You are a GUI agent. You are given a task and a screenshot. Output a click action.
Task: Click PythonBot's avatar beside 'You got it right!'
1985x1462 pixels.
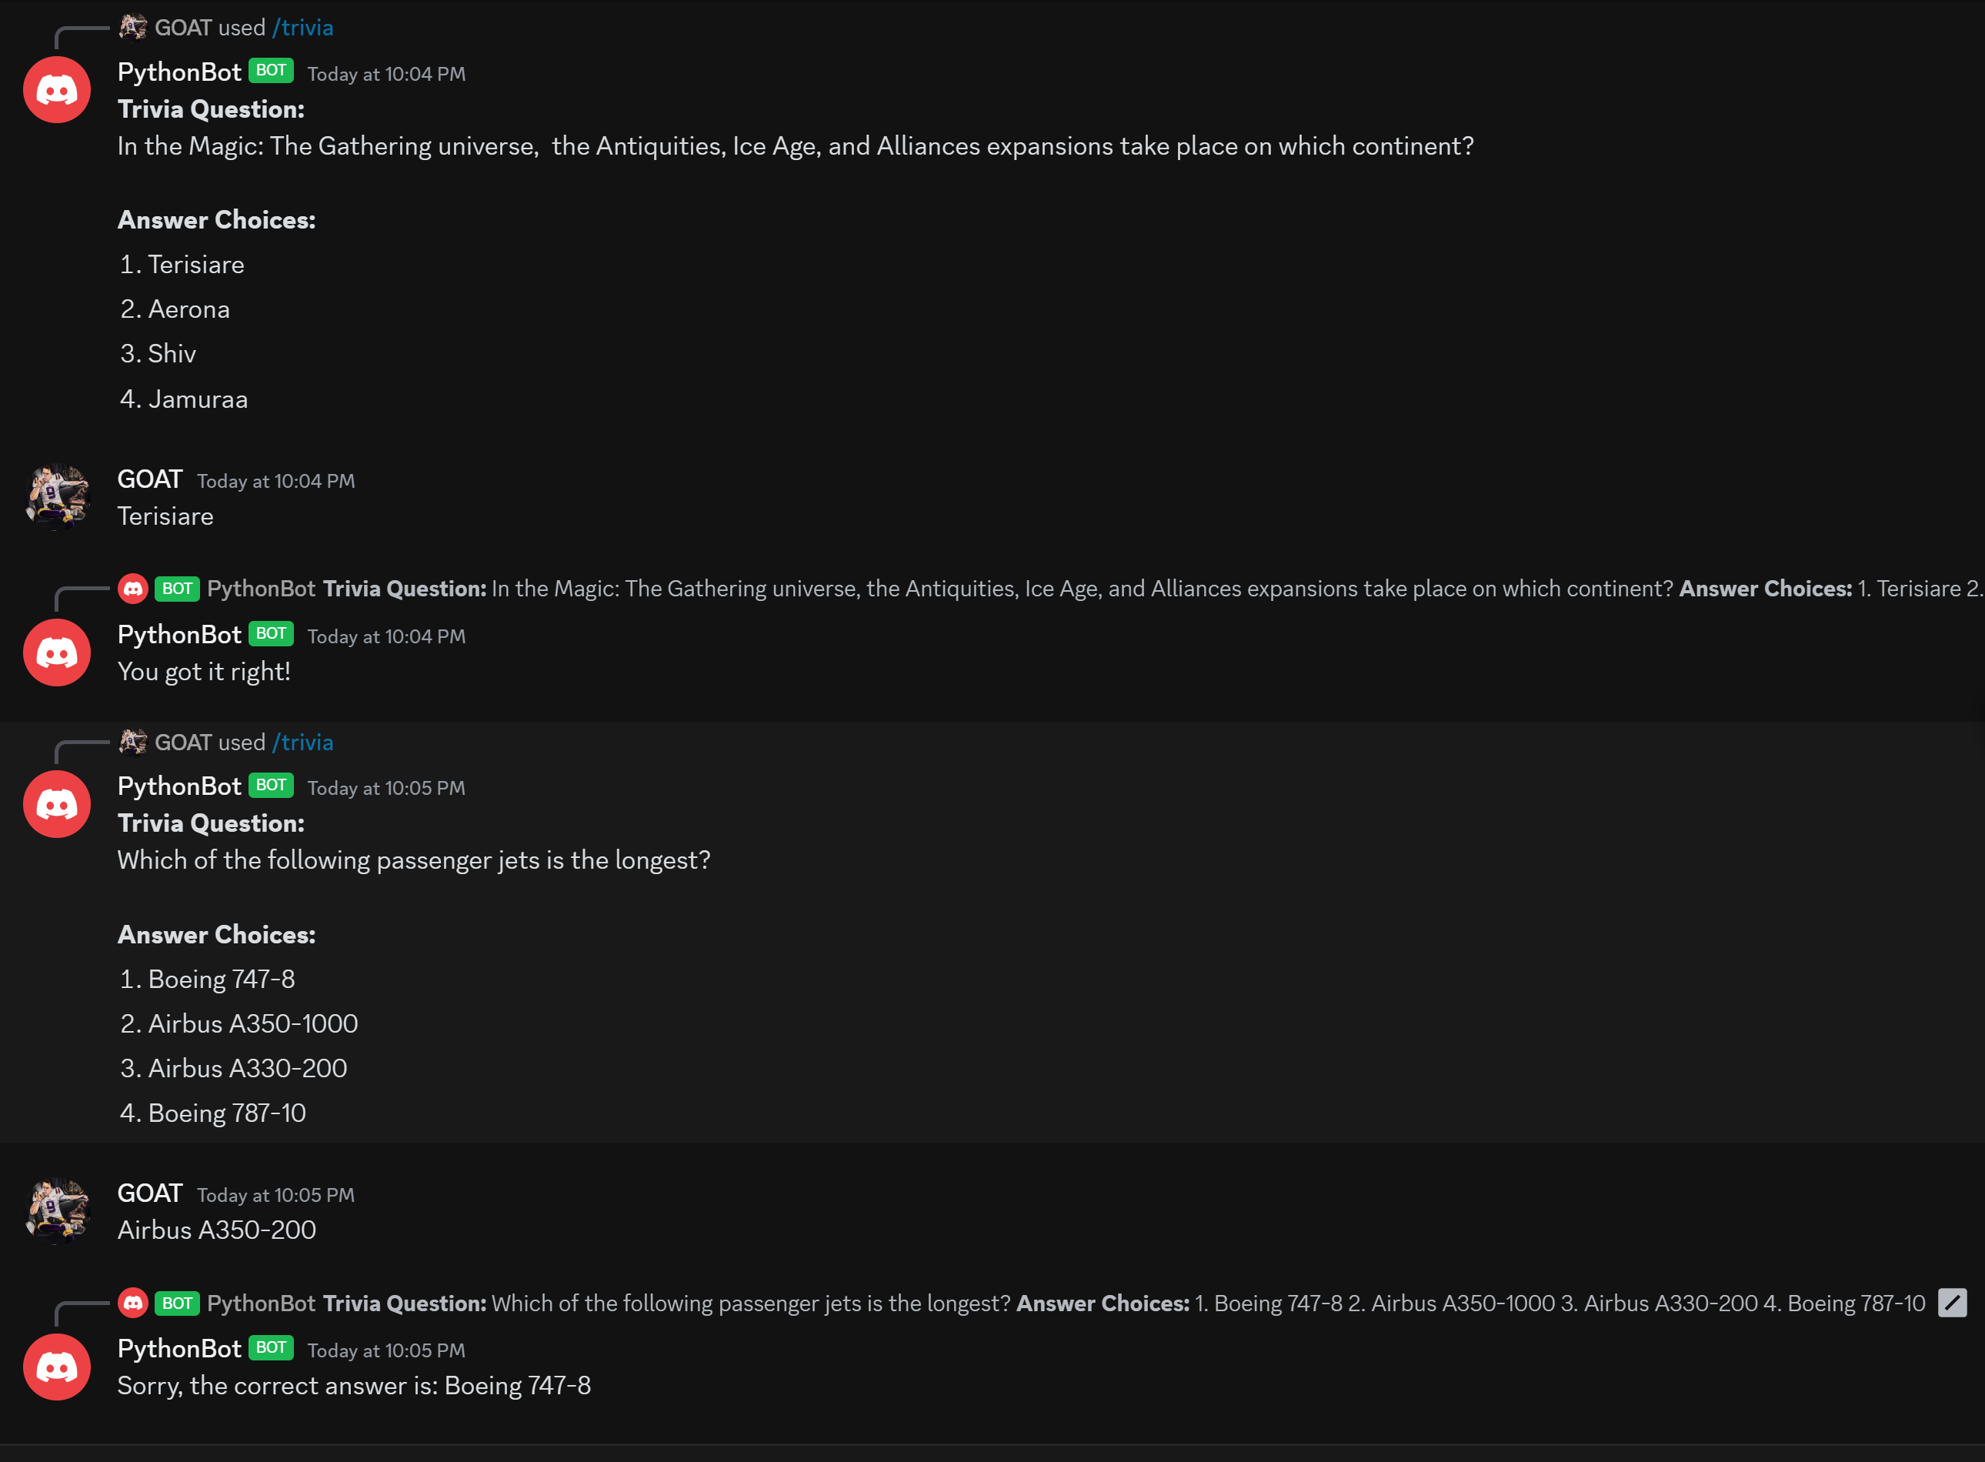[55, 653]
